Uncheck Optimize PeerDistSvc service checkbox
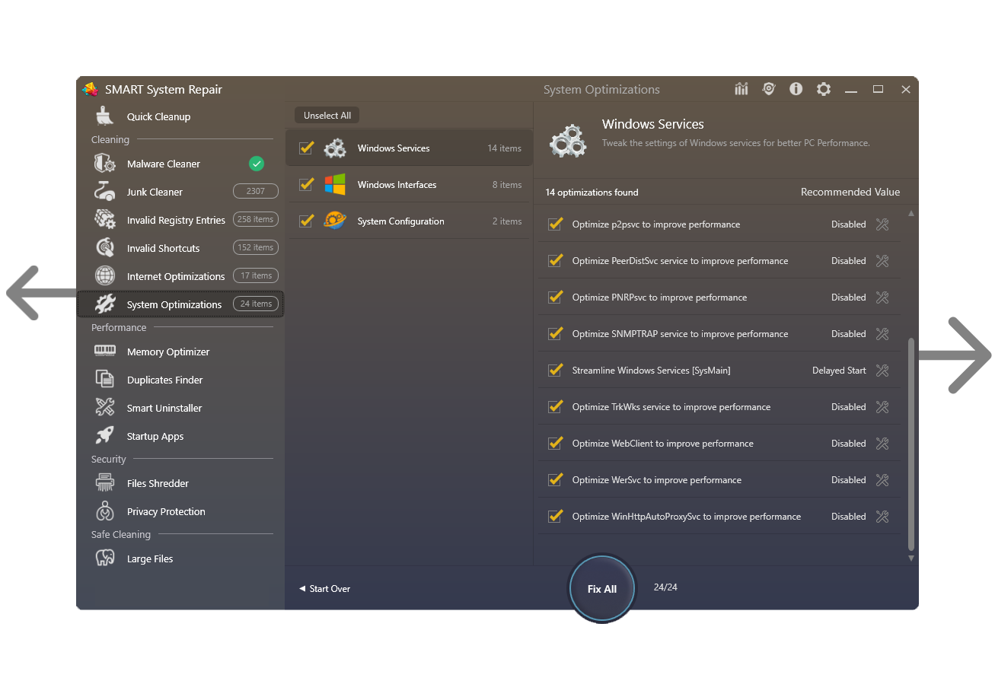This screenshot has width=995, height=700. (x=555, y=260)
